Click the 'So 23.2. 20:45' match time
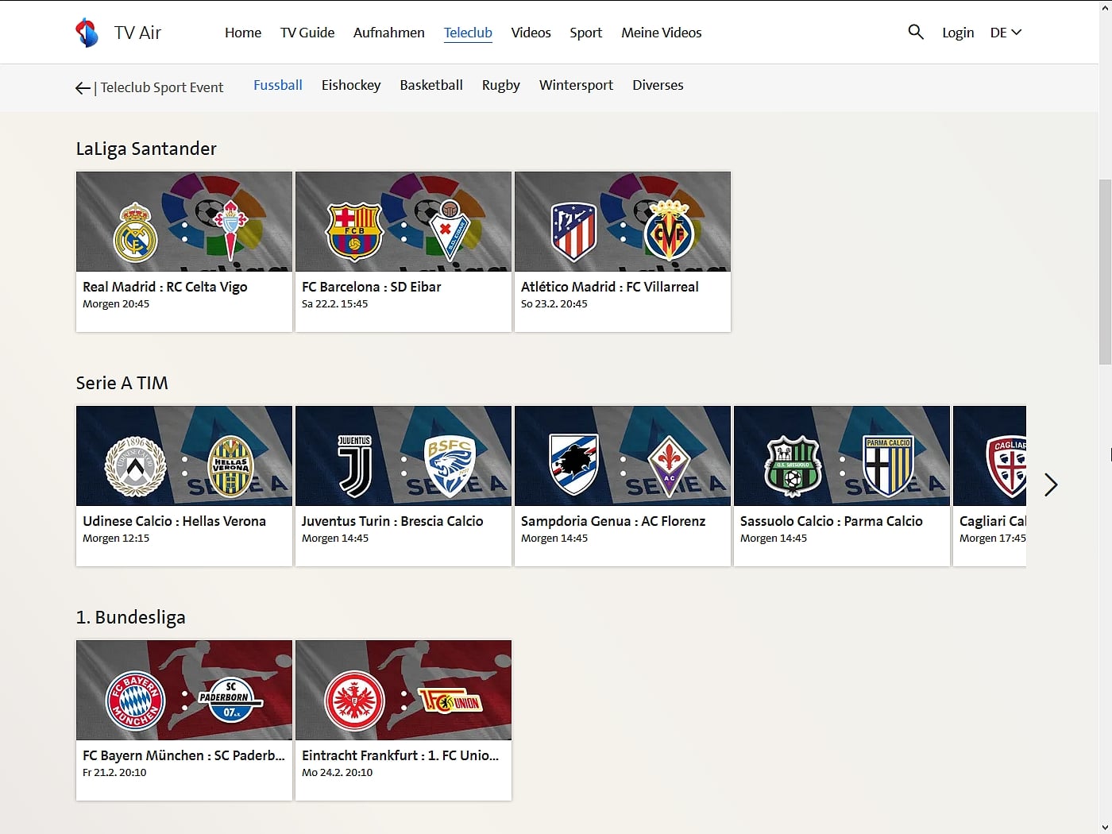Viewport: 1112px width, 834px height. (x=554, y=304)
